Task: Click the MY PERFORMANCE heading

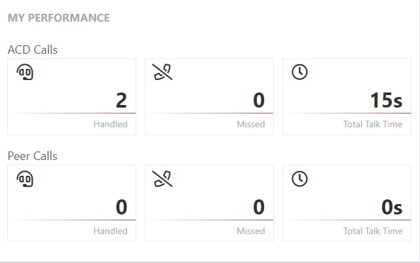Action: (x=59, y=18)
